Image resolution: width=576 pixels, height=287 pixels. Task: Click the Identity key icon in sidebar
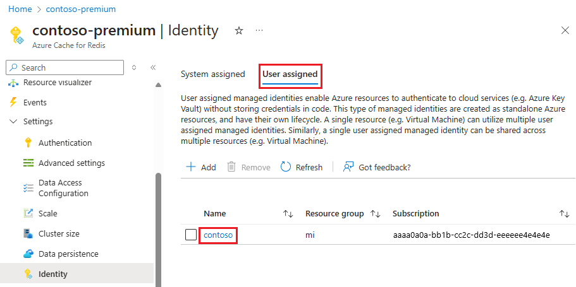28,274
